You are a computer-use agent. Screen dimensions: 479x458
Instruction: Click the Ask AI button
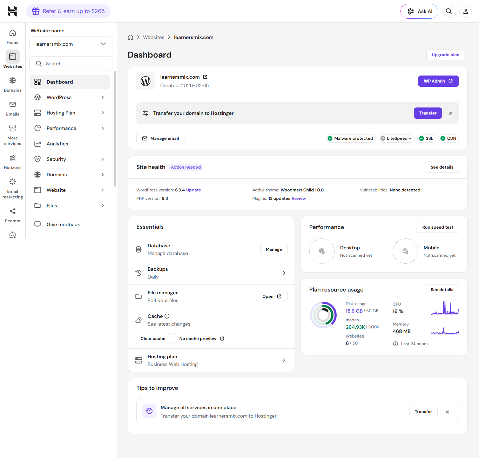click(419, 11)
